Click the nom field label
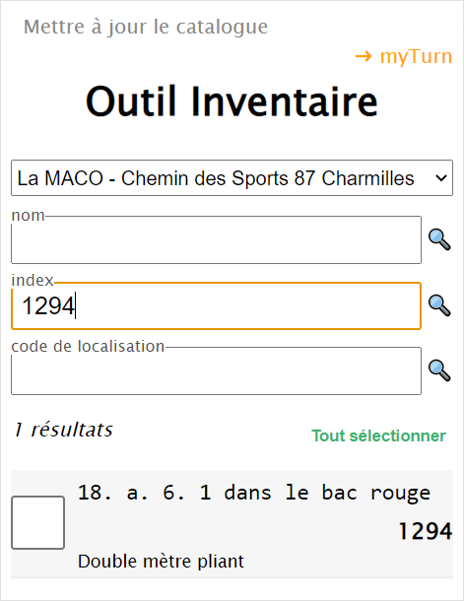This screenshot has height=601, width=464. pyautogui.click(x=28, y=216)
